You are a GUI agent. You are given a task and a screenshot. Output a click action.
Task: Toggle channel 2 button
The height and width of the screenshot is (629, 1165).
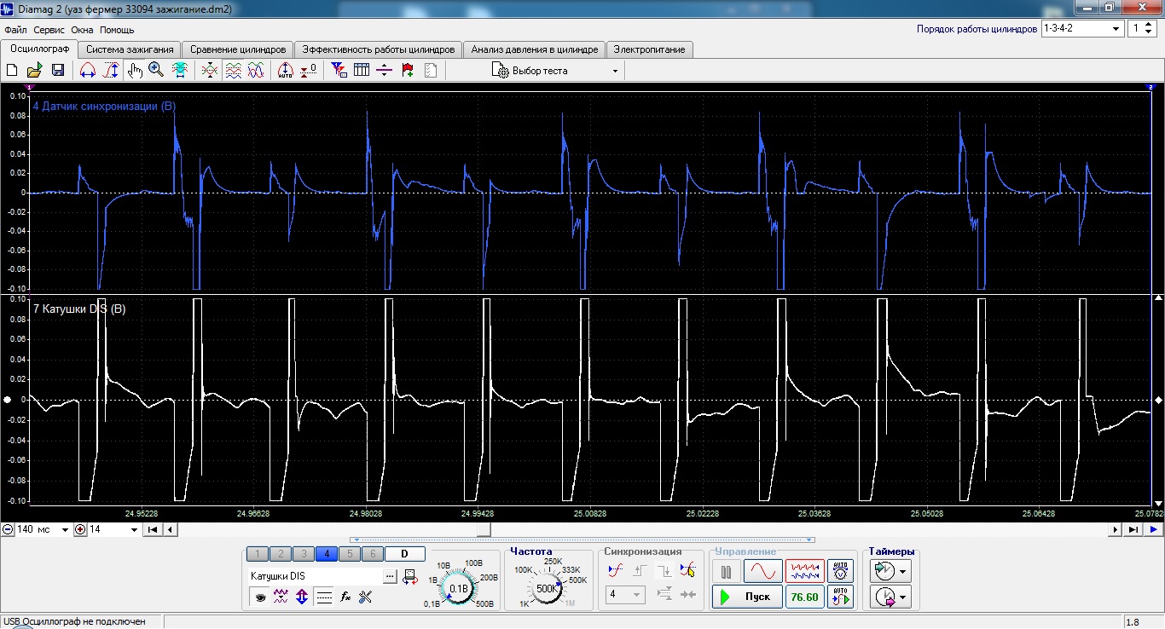click(x=281, y=554)
